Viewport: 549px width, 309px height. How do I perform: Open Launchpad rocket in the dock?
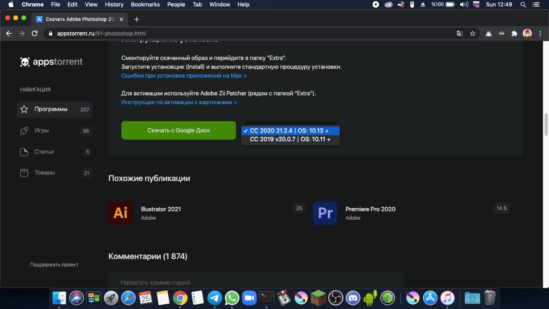coord(111,298)
